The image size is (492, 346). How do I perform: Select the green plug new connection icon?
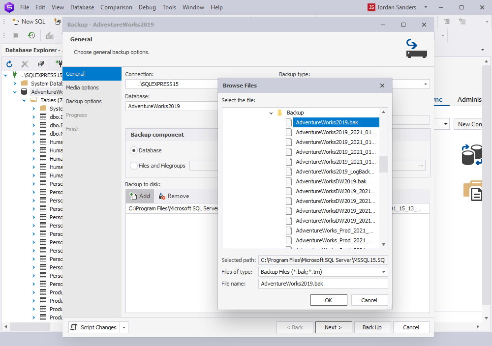tap(58, 64)
